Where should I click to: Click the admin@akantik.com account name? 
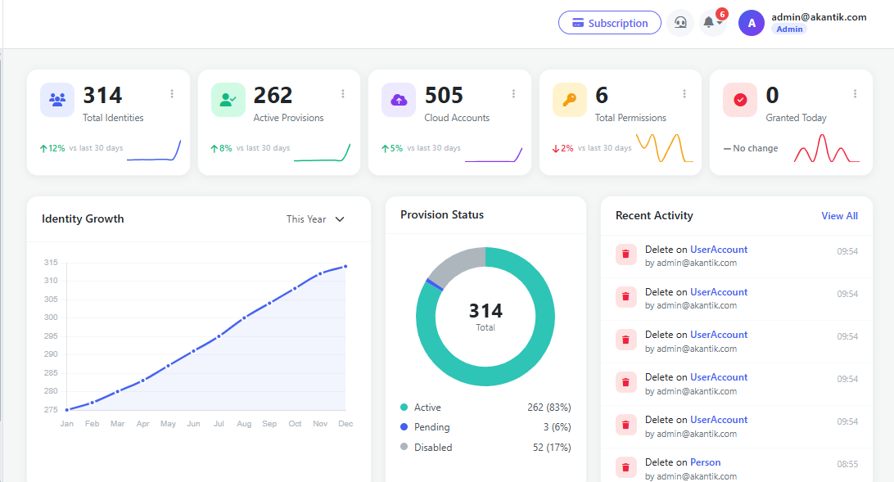pos(819,17)
